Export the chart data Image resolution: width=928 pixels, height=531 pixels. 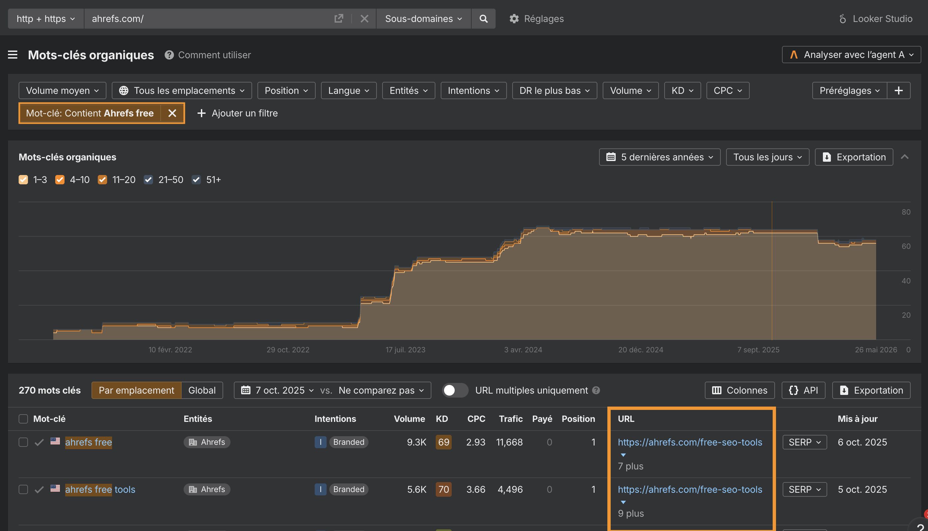click(x=854, y=157)
